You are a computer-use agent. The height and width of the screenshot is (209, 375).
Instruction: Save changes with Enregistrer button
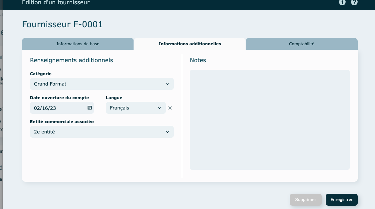[x=341, y=200]
